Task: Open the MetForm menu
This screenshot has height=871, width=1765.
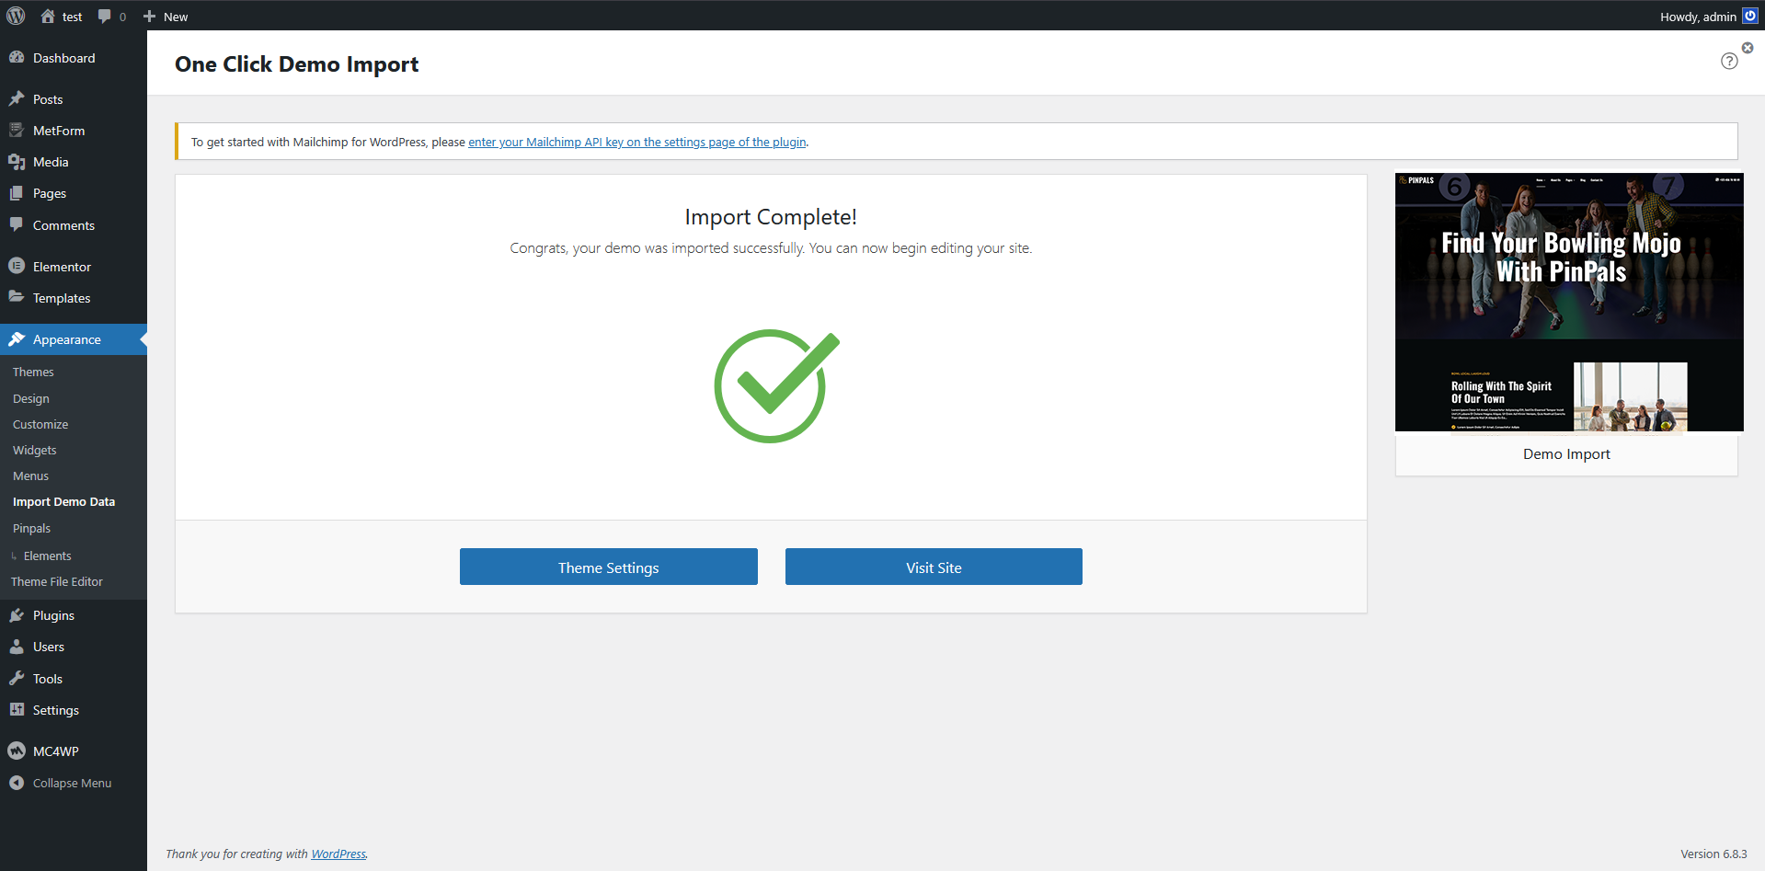Action: [x=58, y=131]
